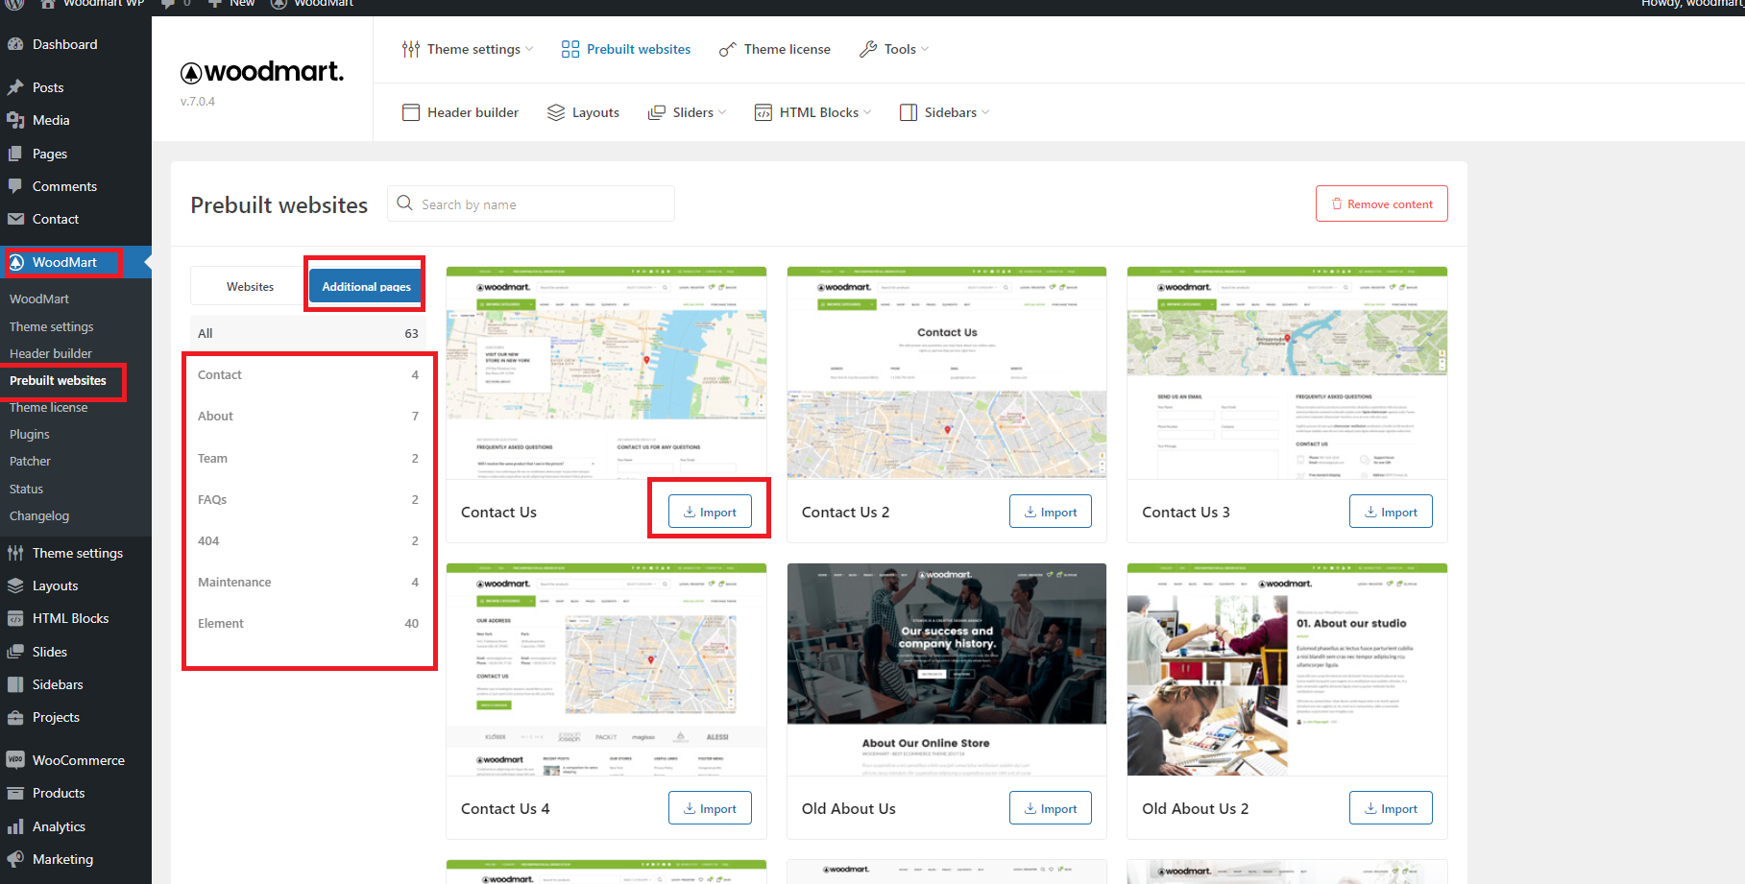This screenshot has height=884, width=1745.
Task: Click the Prebuilt websites grid icon in top nav
Action: click(x=570, y=49)
